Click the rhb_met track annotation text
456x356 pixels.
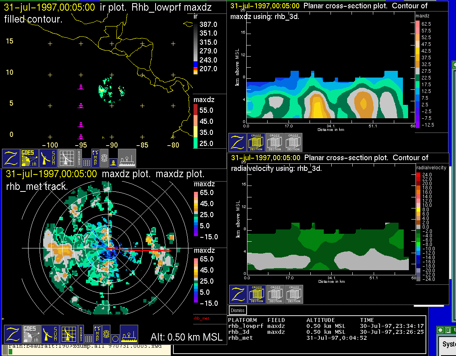pos(37,186)
